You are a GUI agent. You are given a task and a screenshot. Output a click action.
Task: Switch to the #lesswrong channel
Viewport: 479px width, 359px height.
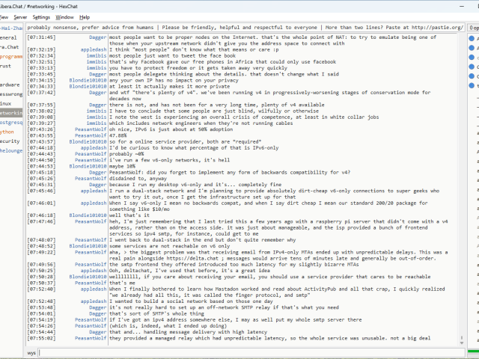[11, 94]
